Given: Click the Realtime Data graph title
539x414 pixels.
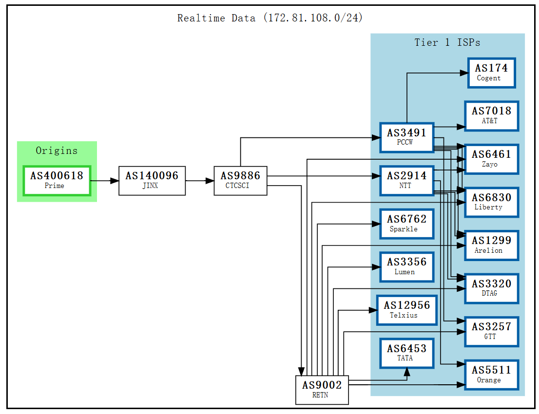Looking at the screenshot, I should (x=270, y=18).
